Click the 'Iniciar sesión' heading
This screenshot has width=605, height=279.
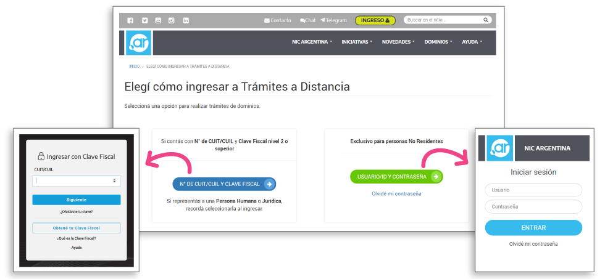coord(533,172)
